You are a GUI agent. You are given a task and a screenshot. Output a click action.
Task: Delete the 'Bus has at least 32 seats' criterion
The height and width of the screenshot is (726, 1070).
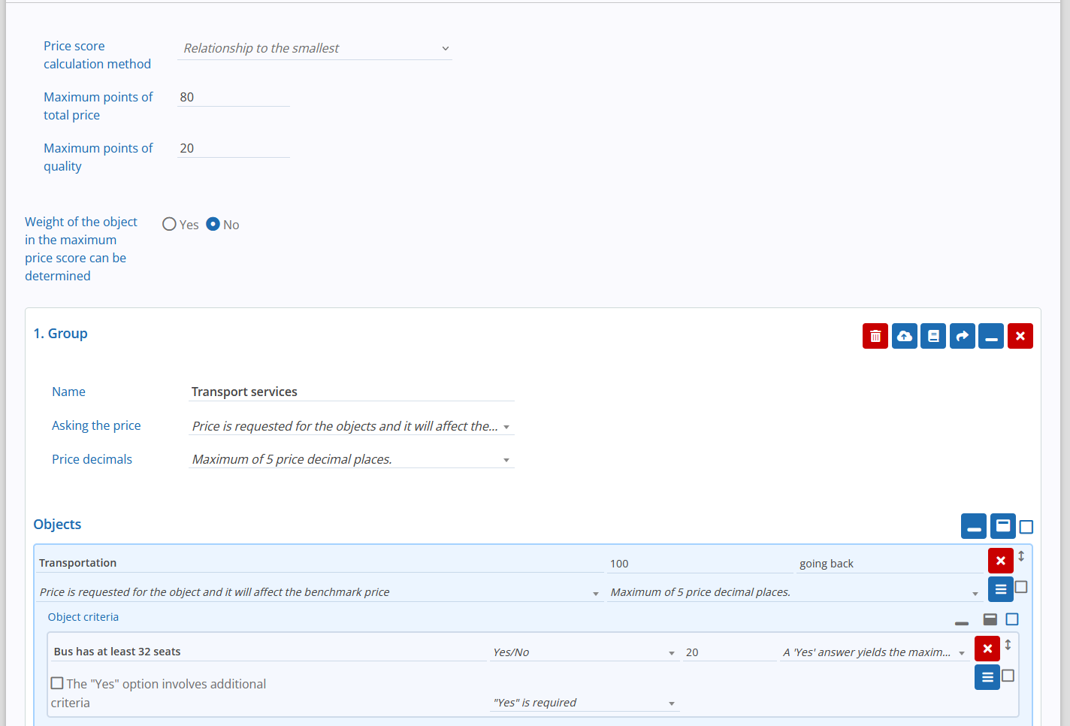987,649
